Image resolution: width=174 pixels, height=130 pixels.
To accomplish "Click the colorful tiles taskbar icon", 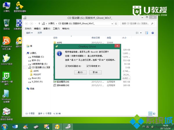I will coord(47,127).
